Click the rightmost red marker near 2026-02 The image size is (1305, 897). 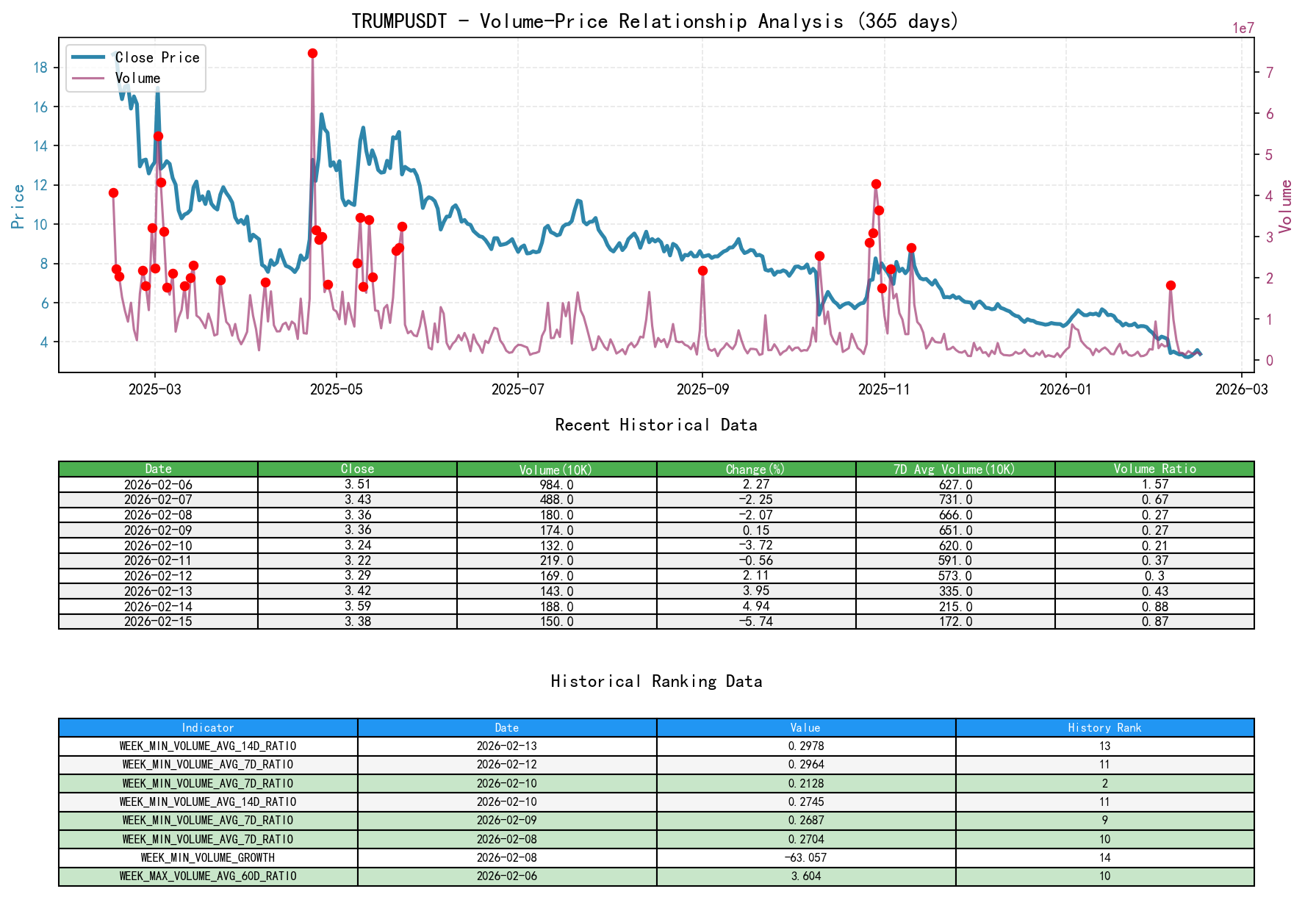(1171, 285)
